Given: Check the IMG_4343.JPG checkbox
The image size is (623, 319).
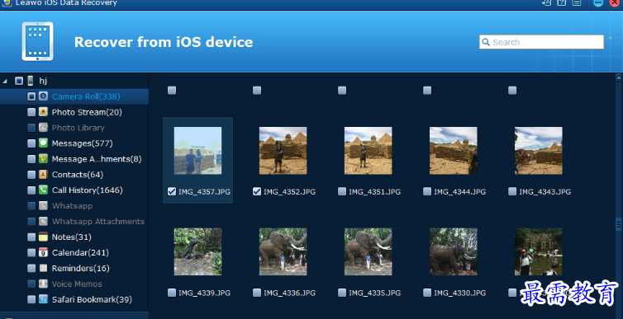Looking at the screenshot, I should (512, 192).
